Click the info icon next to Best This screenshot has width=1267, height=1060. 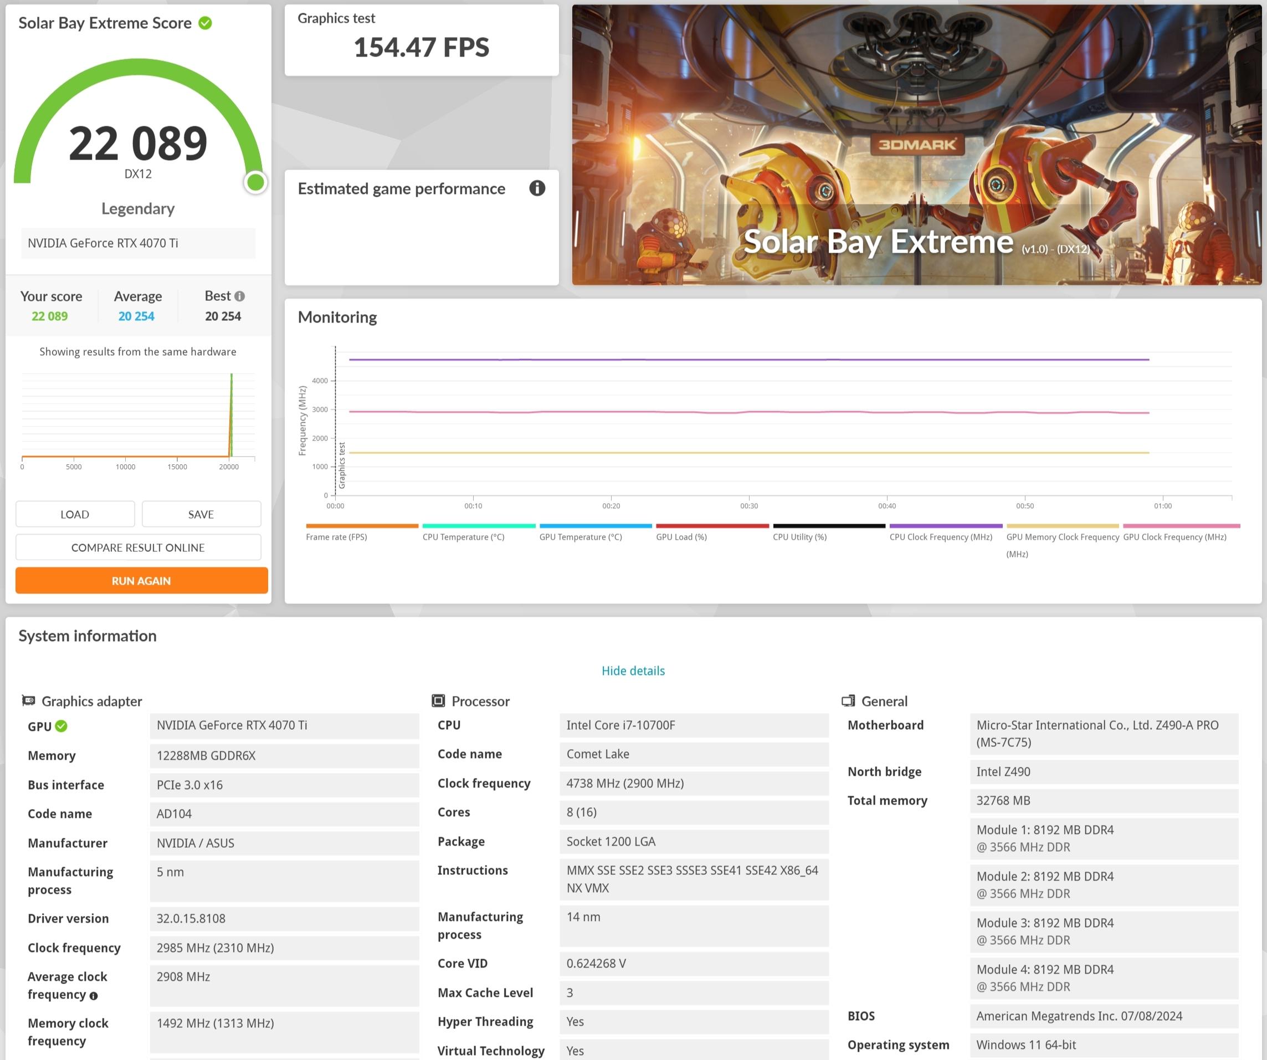pos(239,296)
